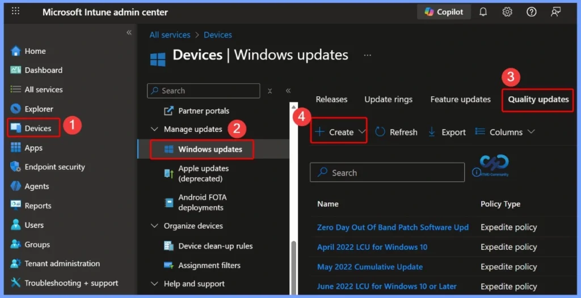Image resolution: width=581 pixels, height=298 pixels.
Task: Open Dashboard in left navigation
Action: pos(36,70)
